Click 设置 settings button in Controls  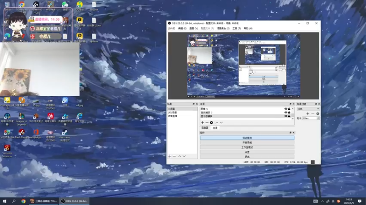pos(247,152)
